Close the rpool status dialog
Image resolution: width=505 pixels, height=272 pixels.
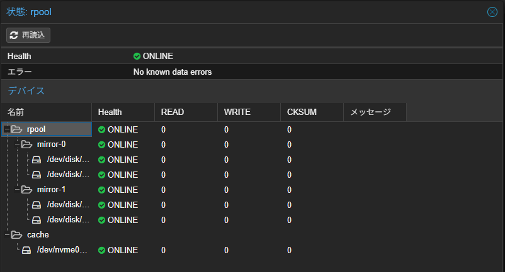[x=492, y=12]
